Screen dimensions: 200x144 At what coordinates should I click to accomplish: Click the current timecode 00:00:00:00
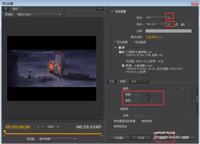(17, 127)
